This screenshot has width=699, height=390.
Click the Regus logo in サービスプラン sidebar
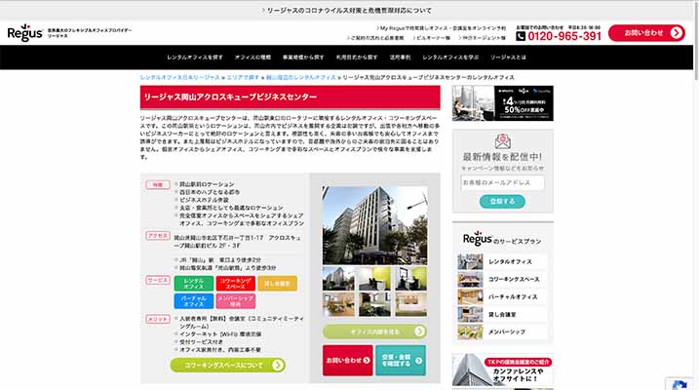pyautogui.click(x=477, y=239)
